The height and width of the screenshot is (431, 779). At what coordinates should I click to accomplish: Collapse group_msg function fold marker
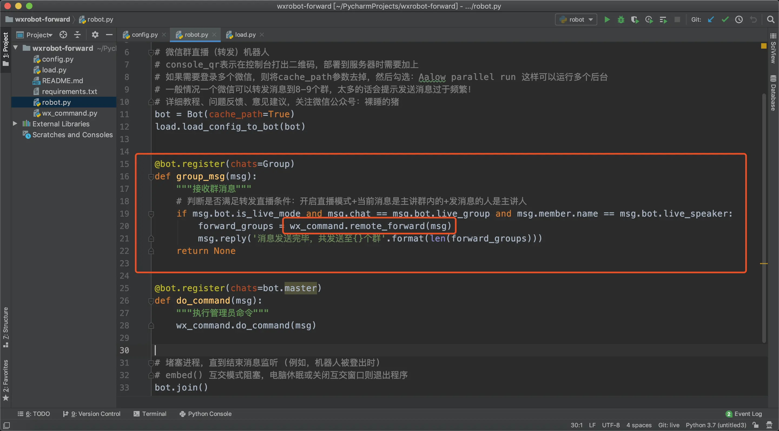point(151,177)
